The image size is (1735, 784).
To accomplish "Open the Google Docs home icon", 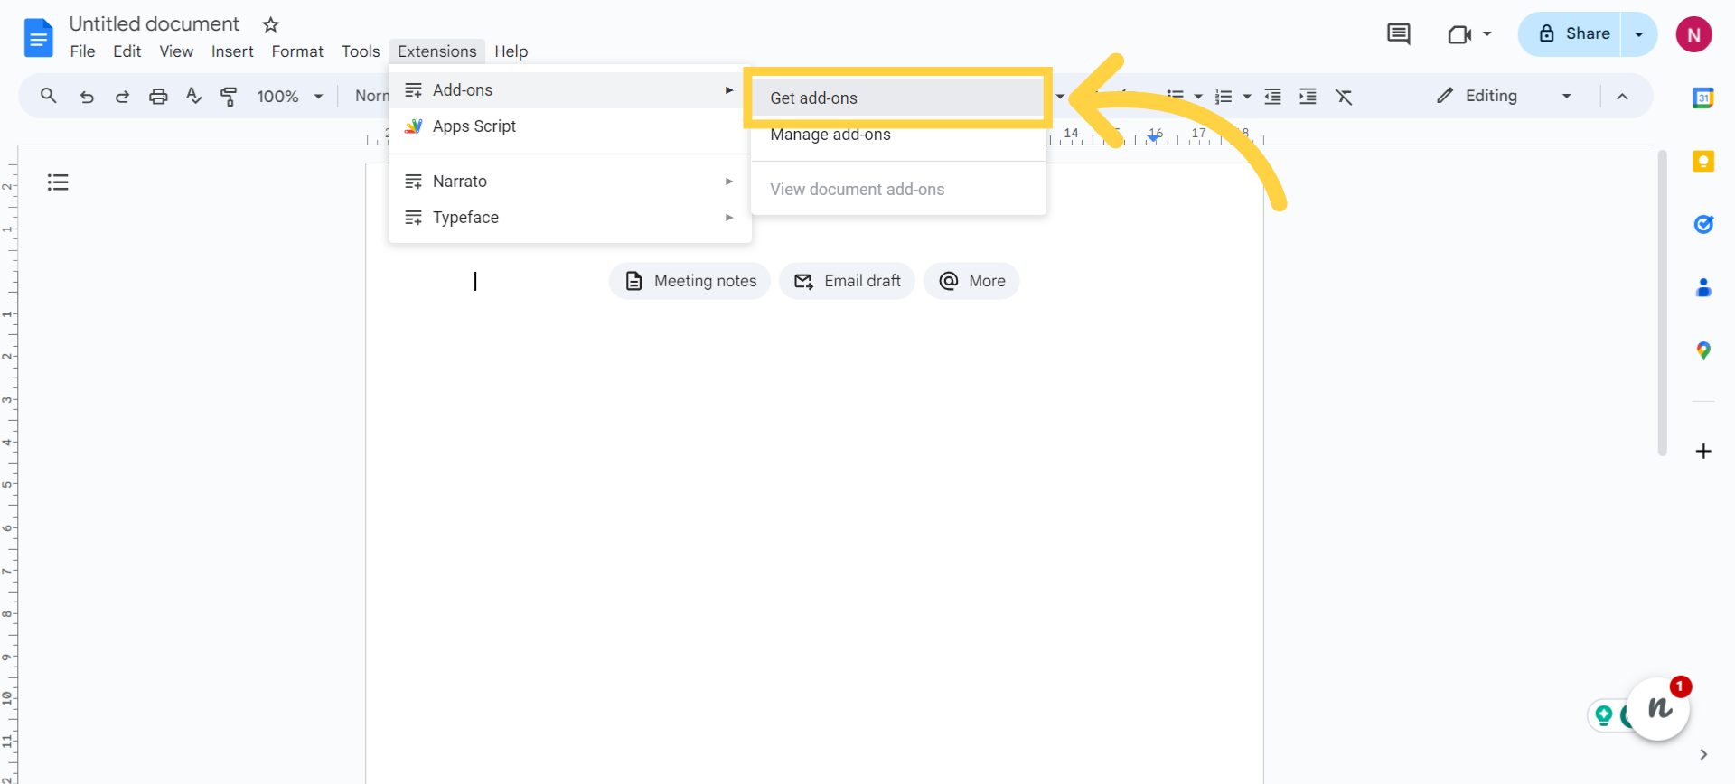I will 38,38.
